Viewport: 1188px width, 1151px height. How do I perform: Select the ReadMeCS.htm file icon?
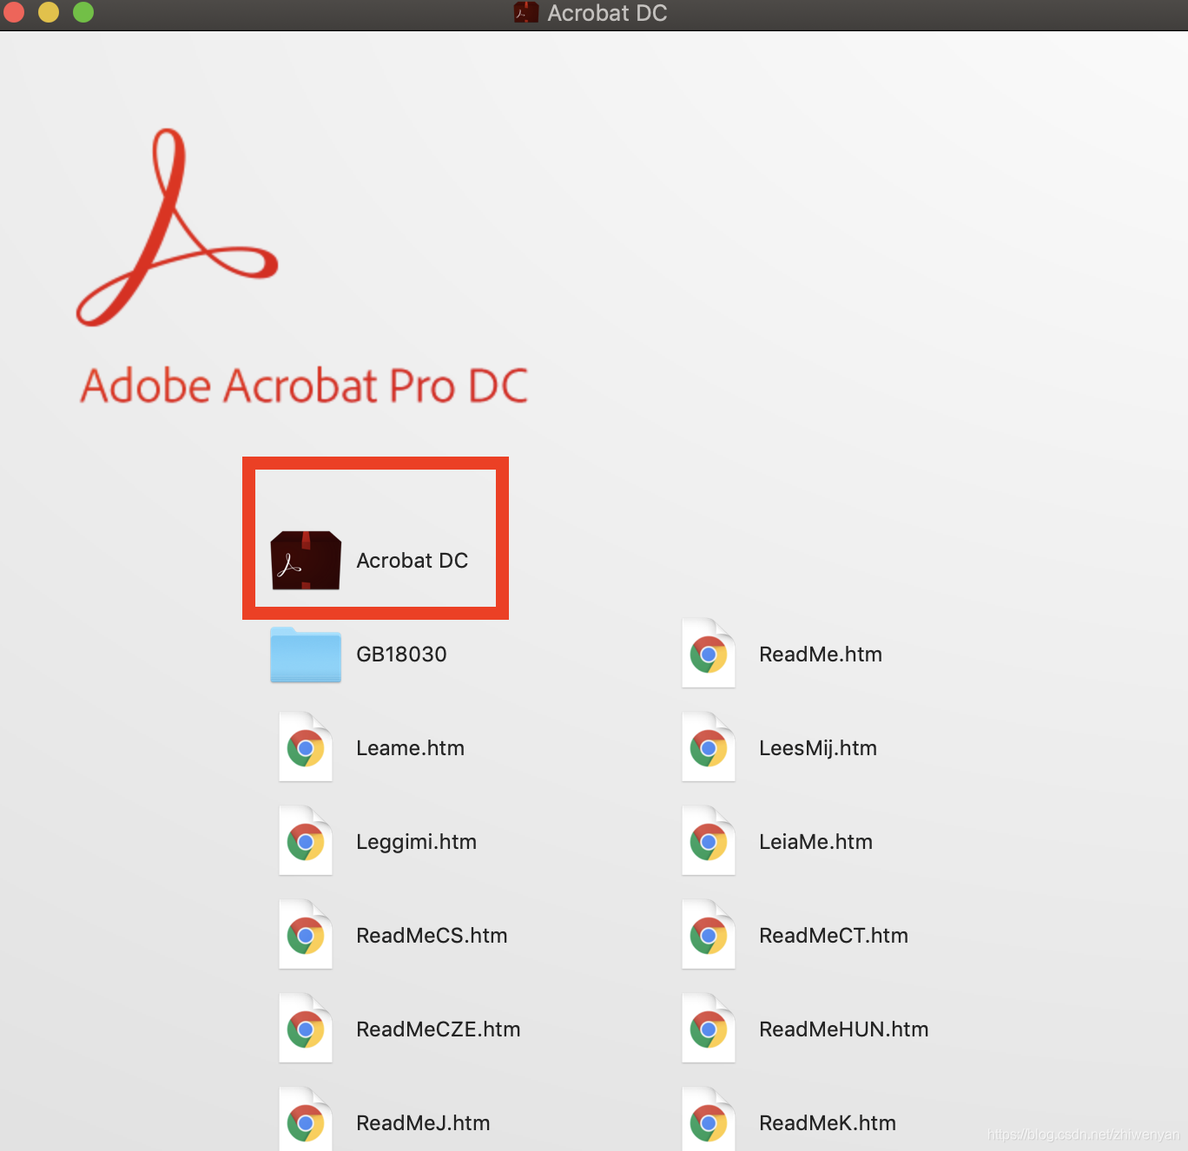306,935
